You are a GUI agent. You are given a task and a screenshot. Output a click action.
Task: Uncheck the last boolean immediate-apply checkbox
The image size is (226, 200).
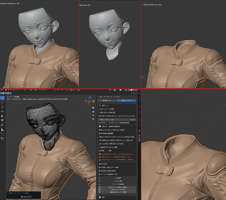pos(100,174)
